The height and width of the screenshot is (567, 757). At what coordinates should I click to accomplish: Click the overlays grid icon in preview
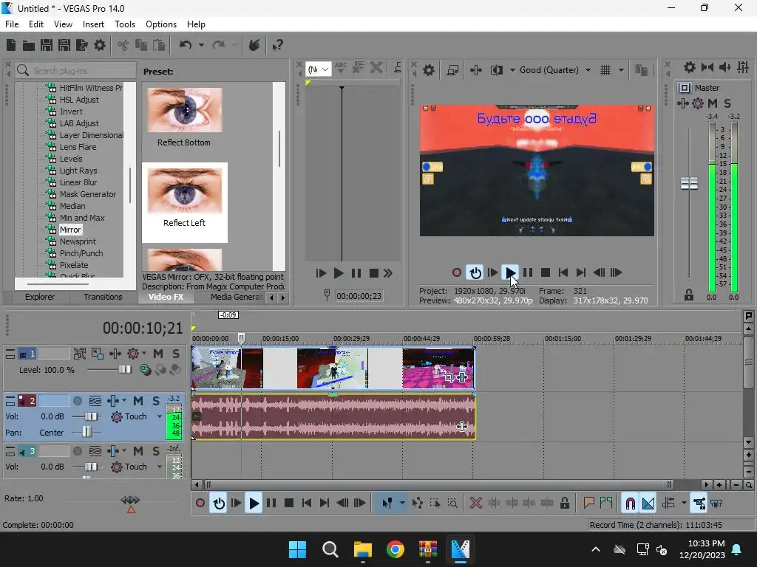[x=605, y=70]
